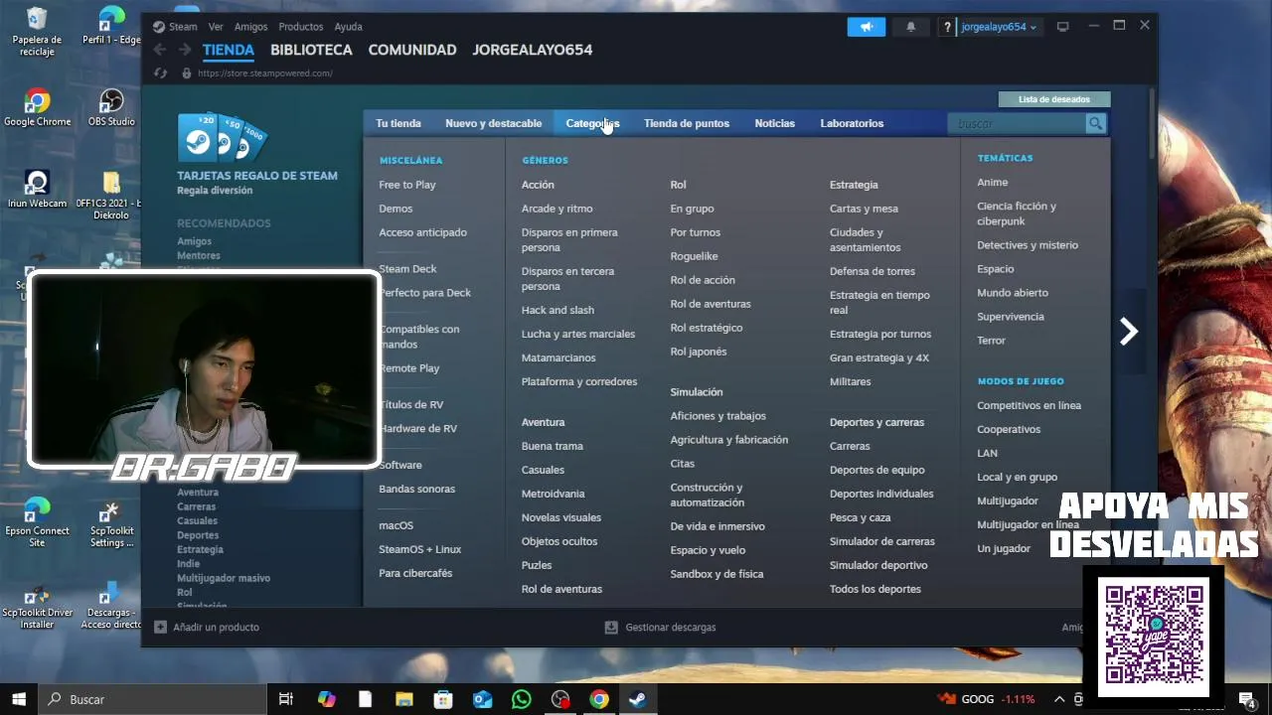1272x715 pixels.
Task: Show hidden system tray icons chevron
Action: pyautogui.click(x=1059, y=699)
